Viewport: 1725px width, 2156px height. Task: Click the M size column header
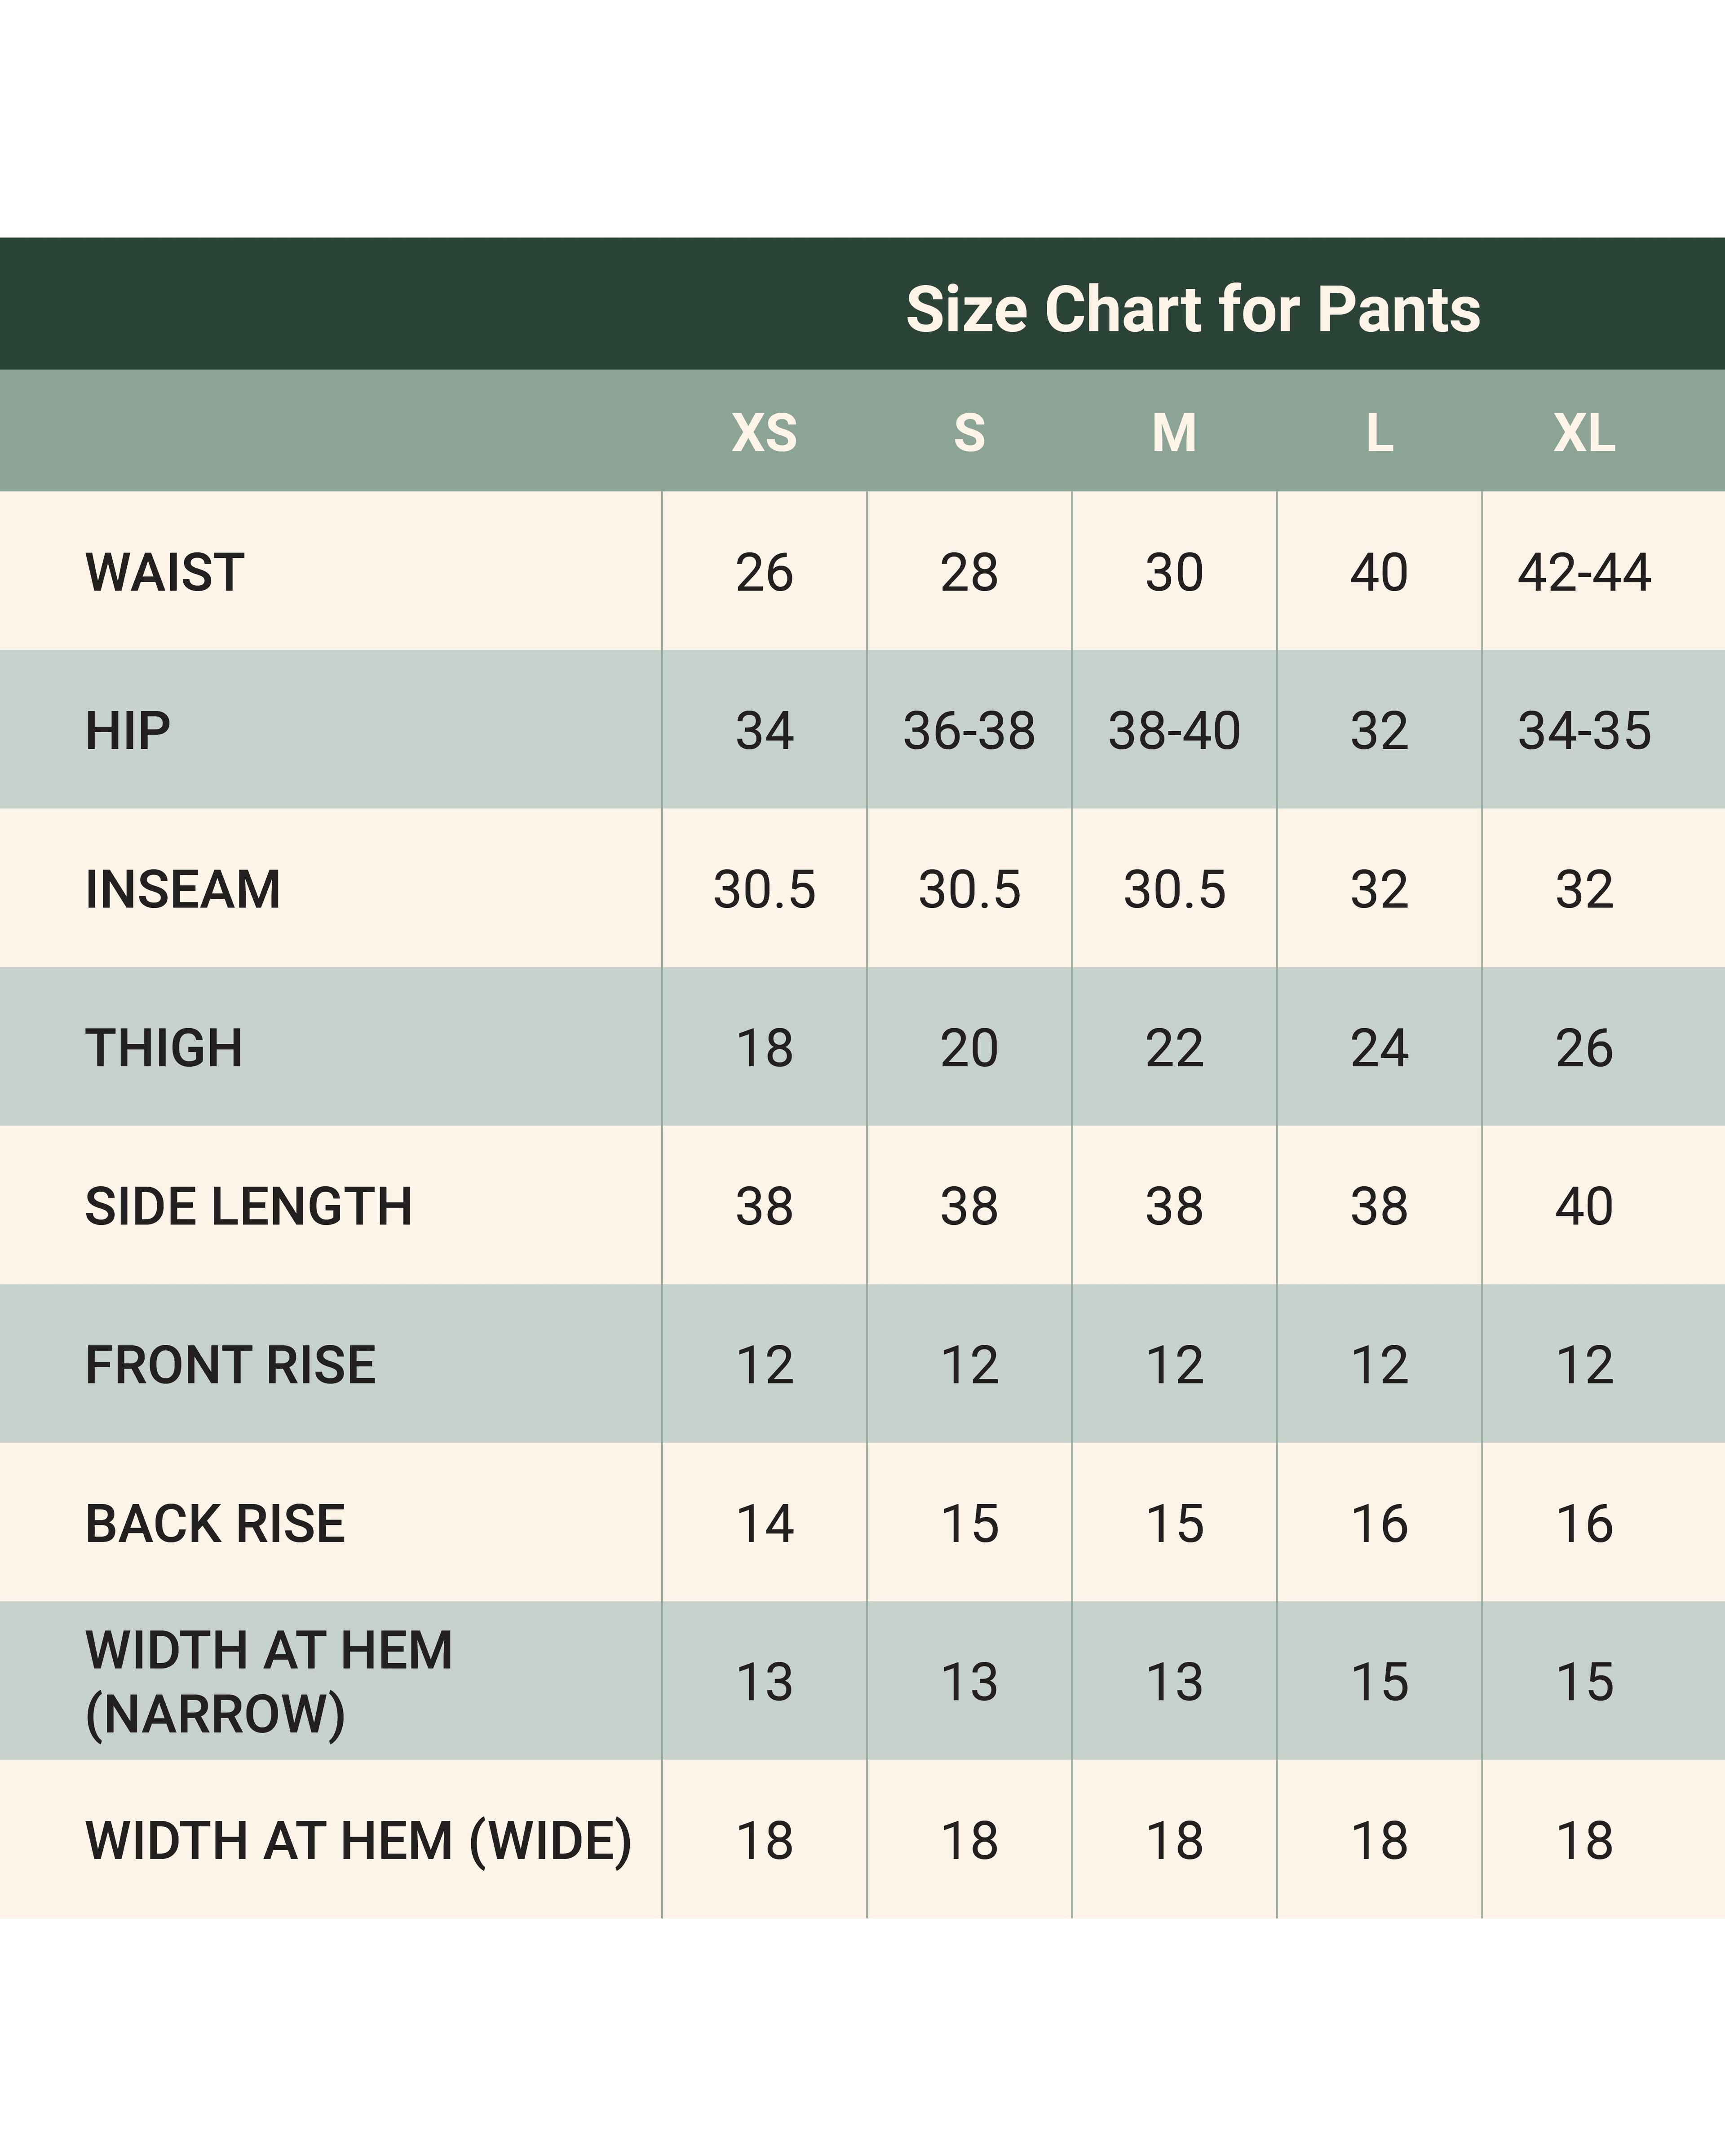point(1174,433)
